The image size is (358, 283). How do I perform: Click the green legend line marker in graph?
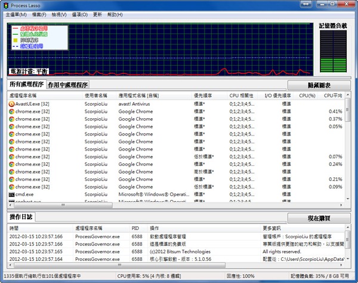pos(14,34)
